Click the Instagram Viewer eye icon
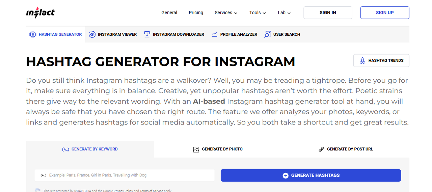This screenshot has width=432, height=192. 92,34
